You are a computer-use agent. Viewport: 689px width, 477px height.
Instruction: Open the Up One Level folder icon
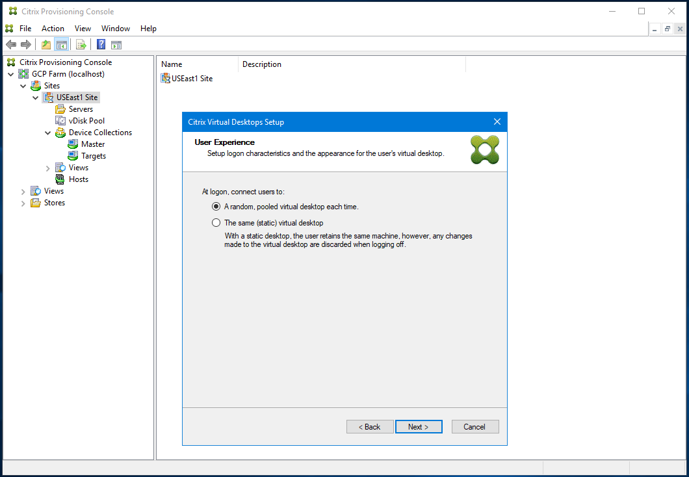click(x=45, y=44)
